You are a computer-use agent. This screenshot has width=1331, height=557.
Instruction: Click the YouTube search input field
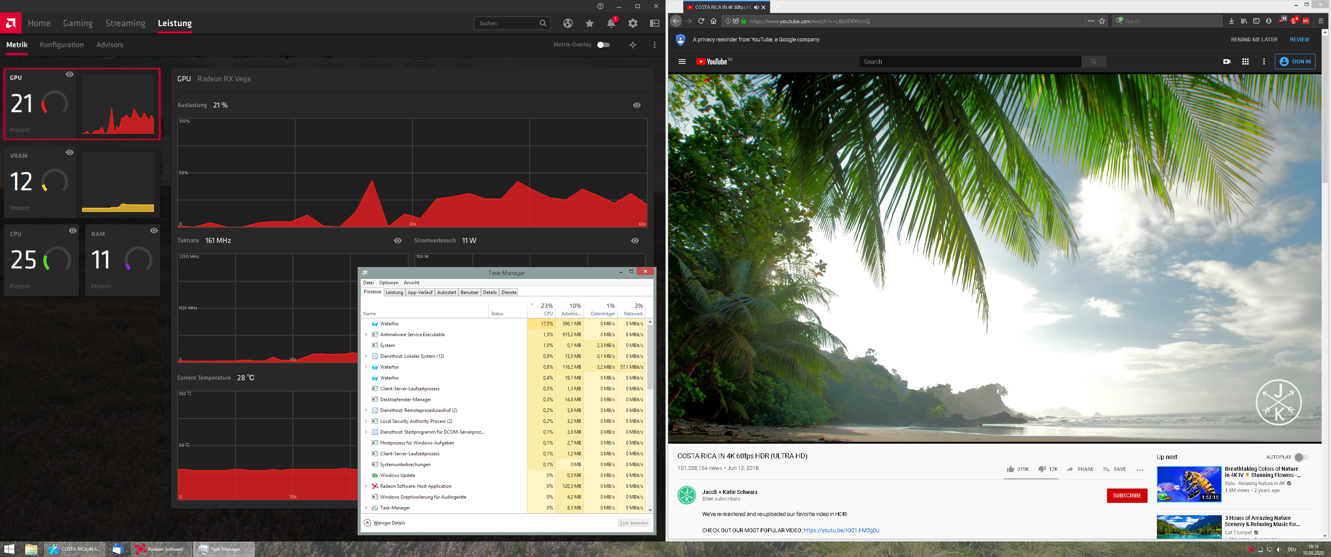click(969, 62)
